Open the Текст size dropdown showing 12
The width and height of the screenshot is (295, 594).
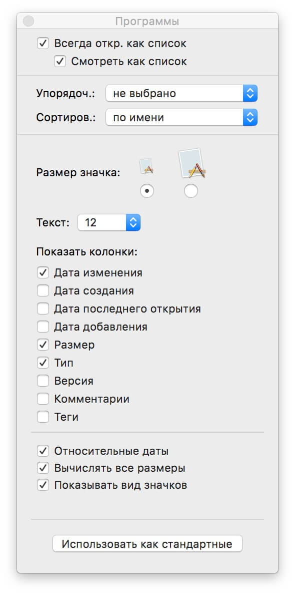109,222
